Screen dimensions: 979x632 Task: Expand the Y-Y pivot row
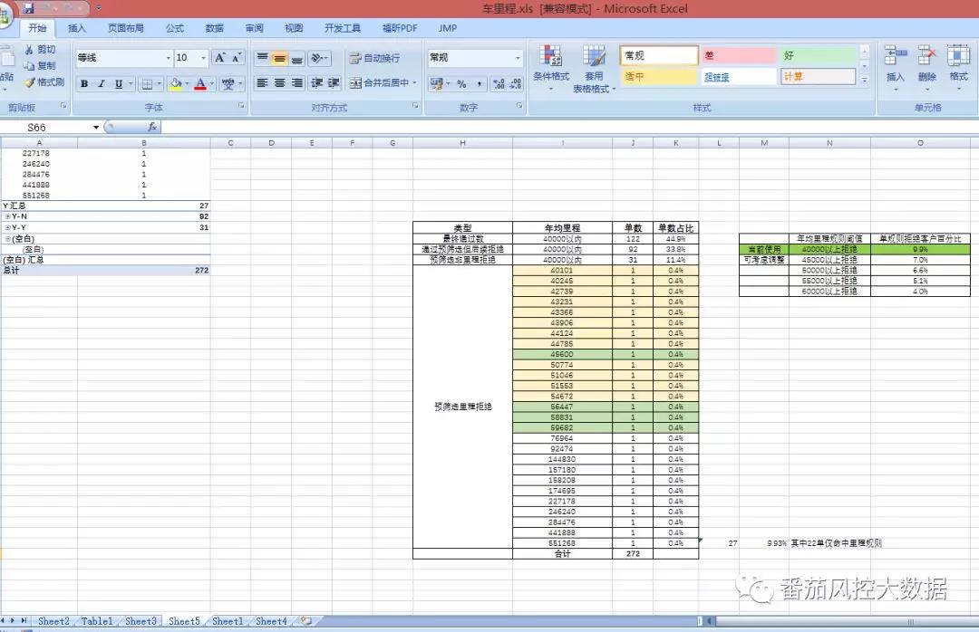[7, 228]
